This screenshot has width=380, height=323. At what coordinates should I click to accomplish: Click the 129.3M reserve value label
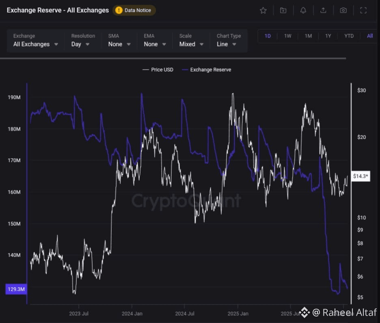(x=16, y=289)
